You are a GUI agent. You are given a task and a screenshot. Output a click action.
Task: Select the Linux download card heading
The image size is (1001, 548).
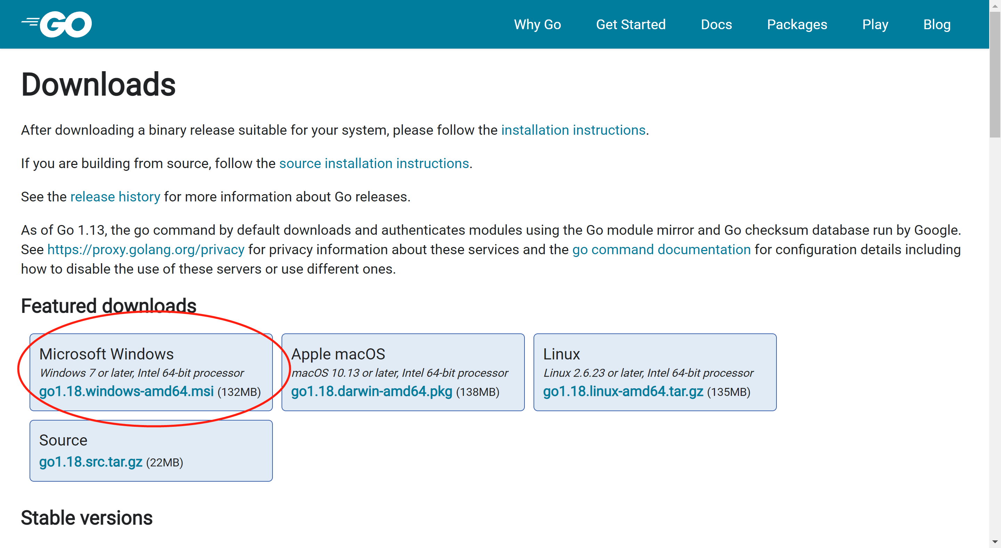coord(562,354)
